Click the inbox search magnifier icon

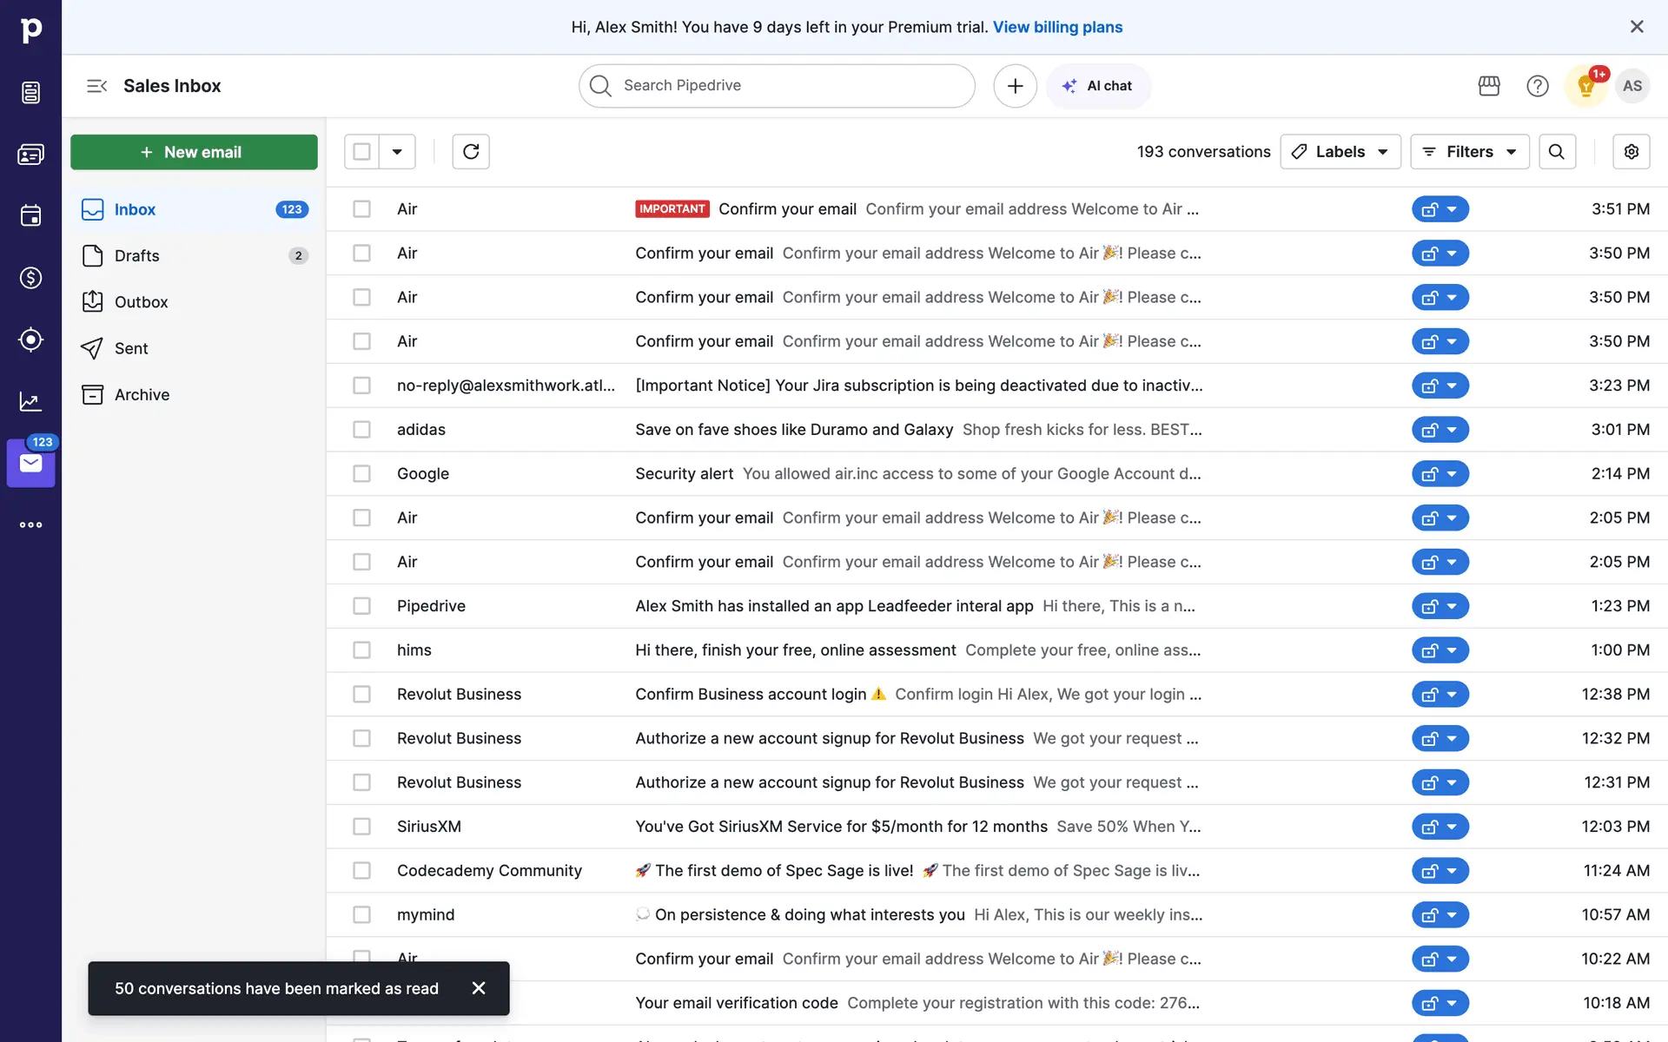tap(1556, 152)
